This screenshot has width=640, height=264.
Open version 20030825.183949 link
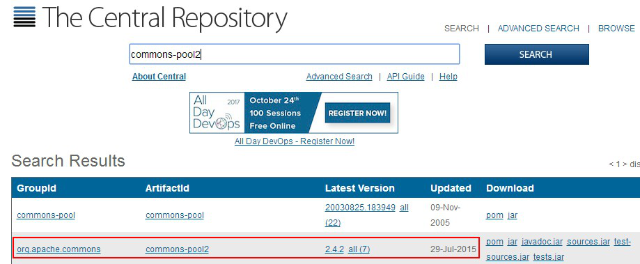360,208
